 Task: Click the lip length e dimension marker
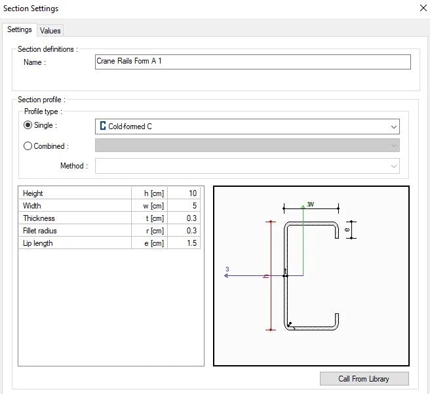pyautogui.click(x=351, y=229)
